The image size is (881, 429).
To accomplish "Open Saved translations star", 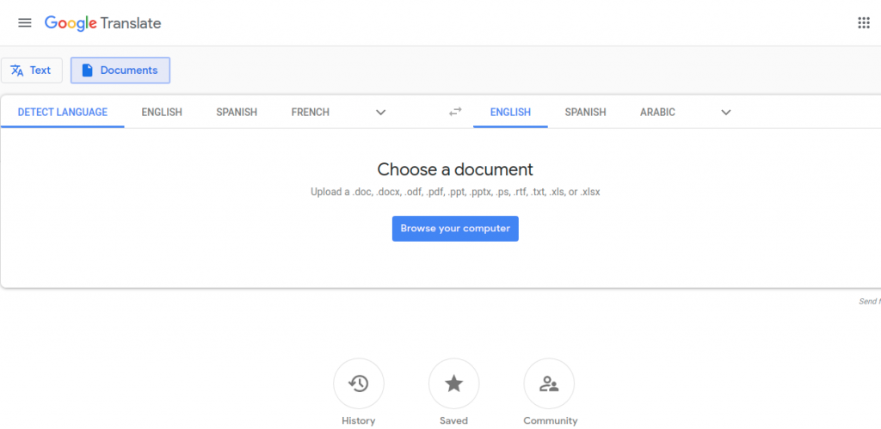I will coord(454,383).
